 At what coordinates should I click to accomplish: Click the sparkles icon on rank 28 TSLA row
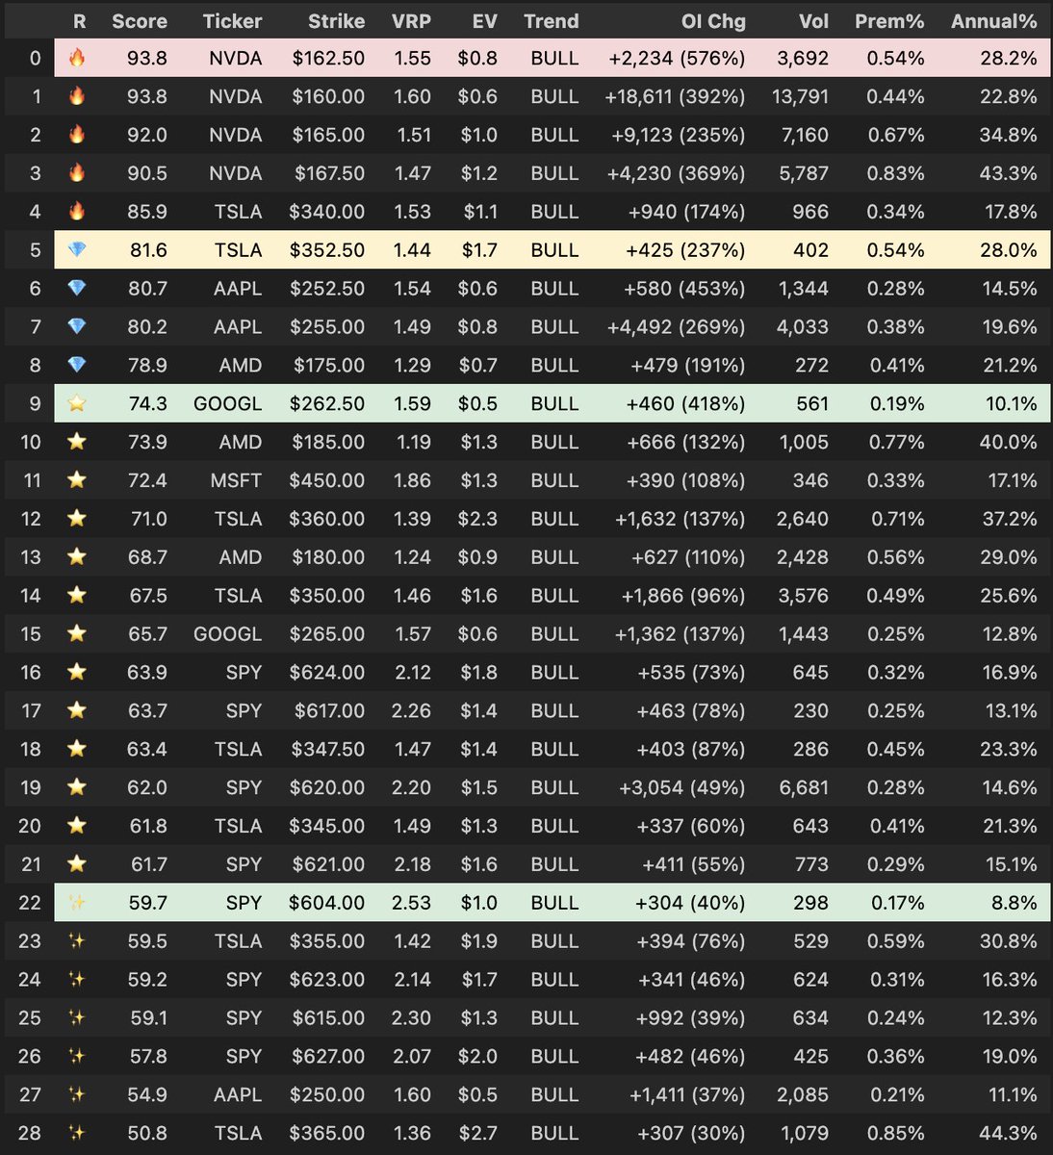[77, 1133]
